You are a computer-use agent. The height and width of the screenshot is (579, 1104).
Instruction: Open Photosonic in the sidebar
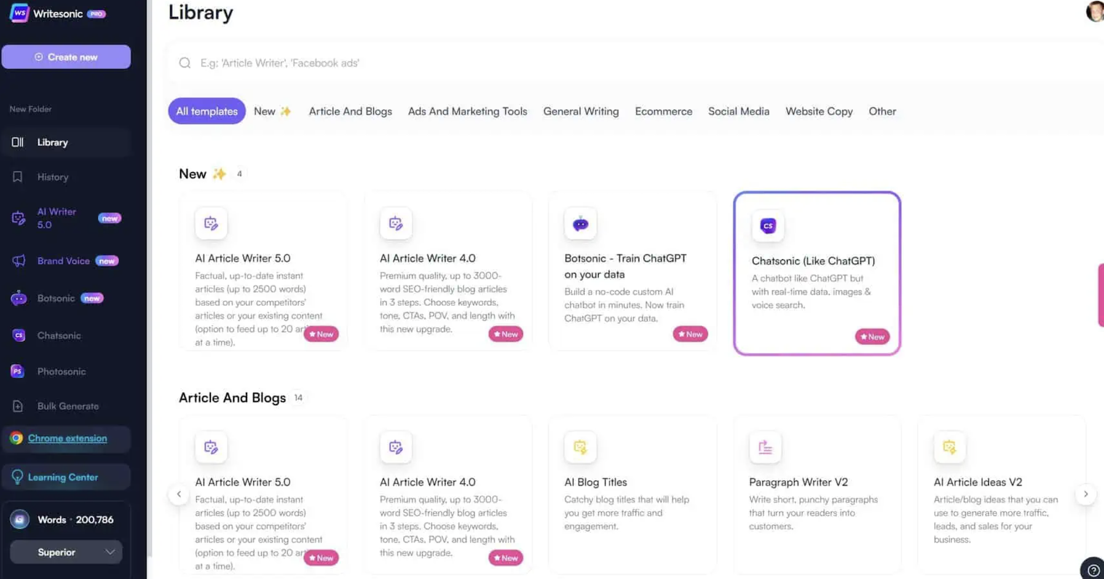(x=61, y=371)
